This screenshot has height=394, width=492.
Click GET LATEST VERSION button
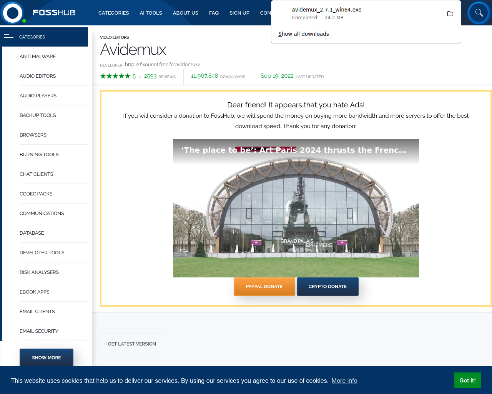(132, 344)
